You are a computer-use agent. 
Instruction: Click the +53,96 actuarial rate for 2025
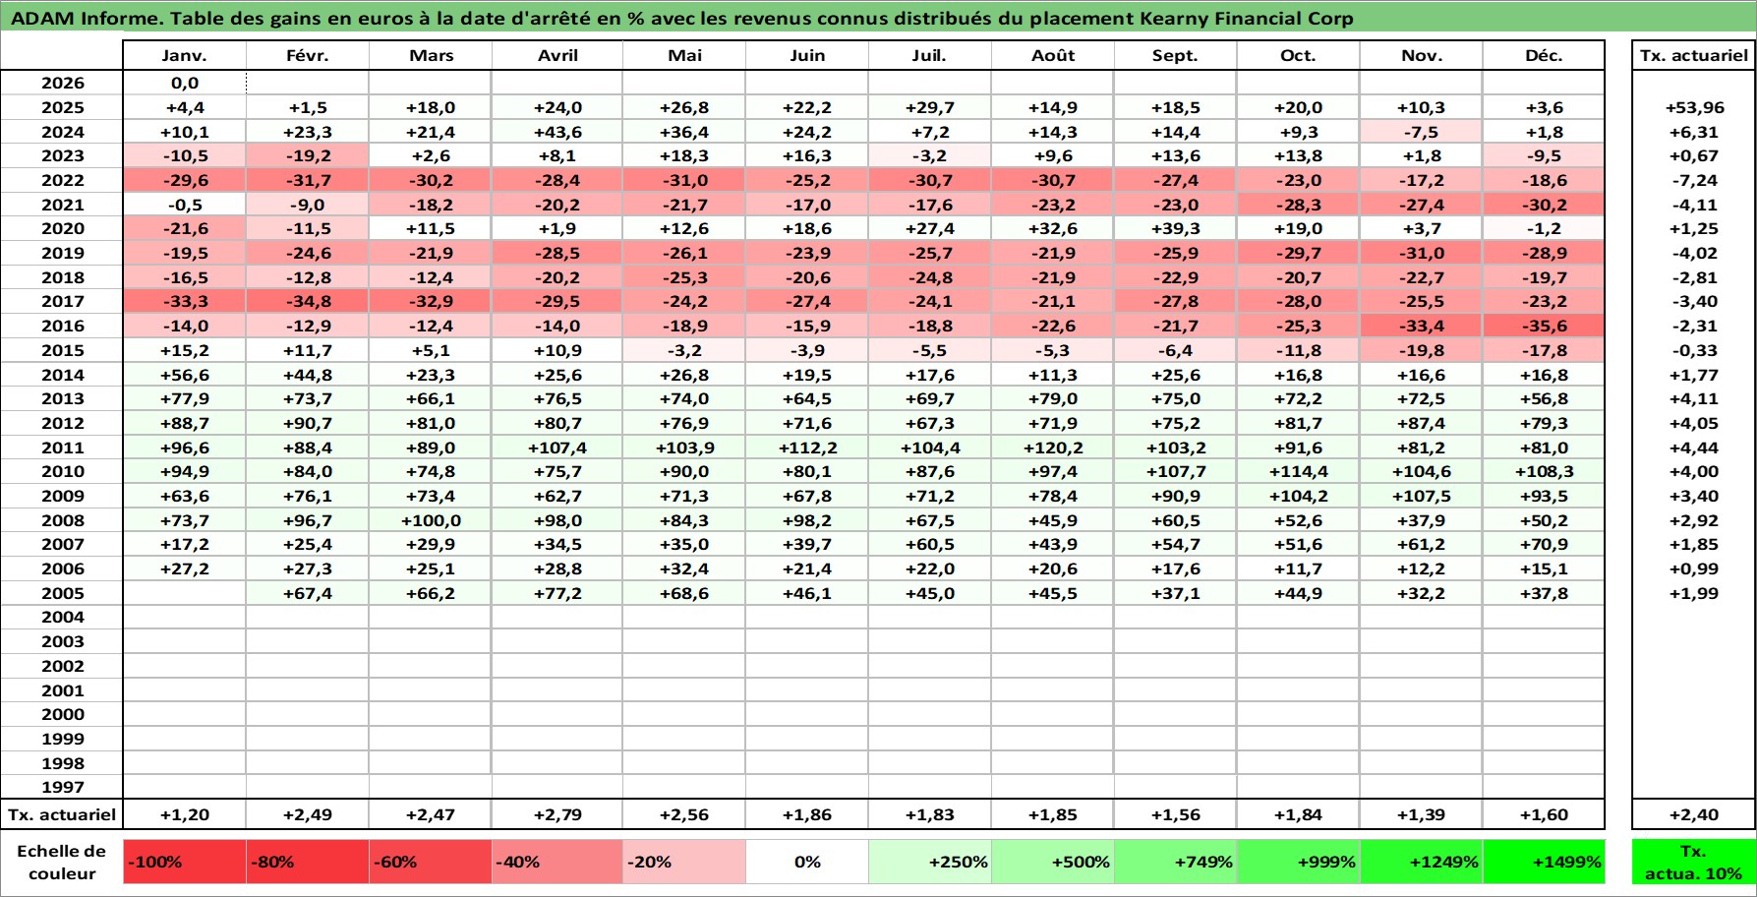1693,107
